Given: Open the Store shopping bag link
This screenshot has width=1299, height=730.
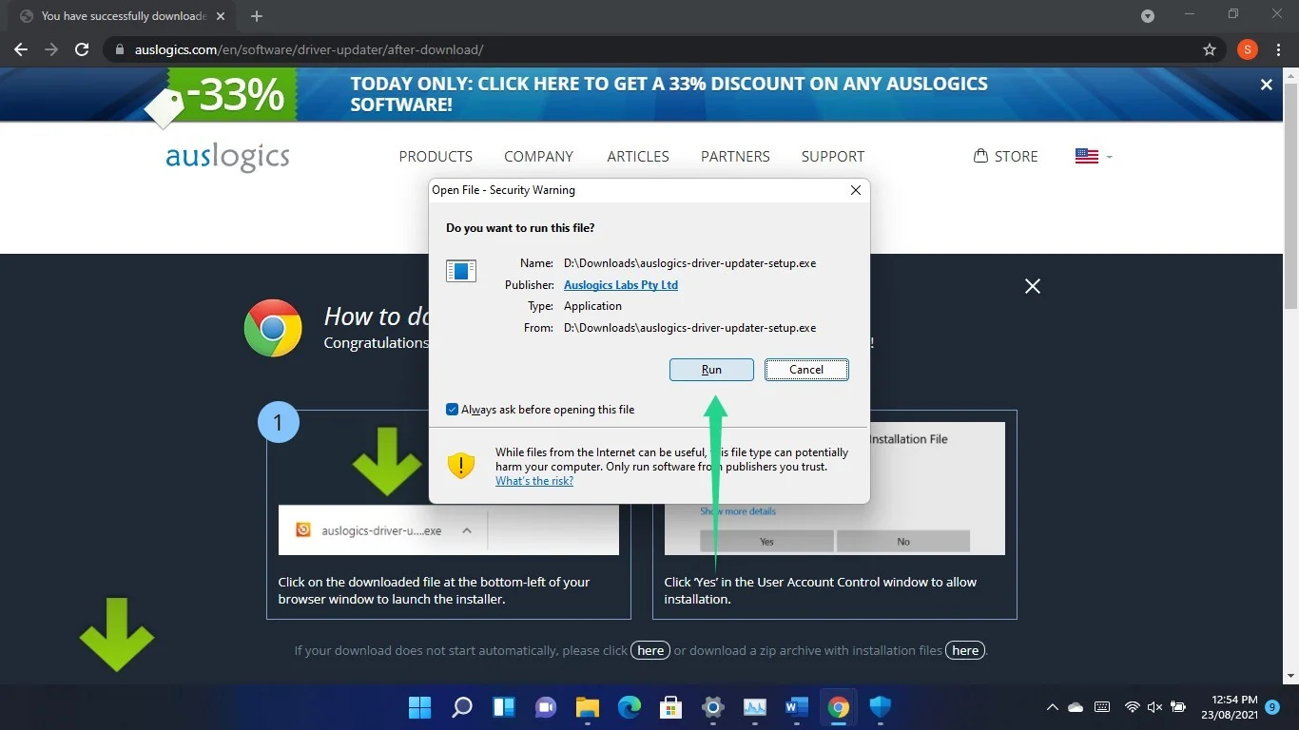Looking at the screenshot, I should [1006, 156].
